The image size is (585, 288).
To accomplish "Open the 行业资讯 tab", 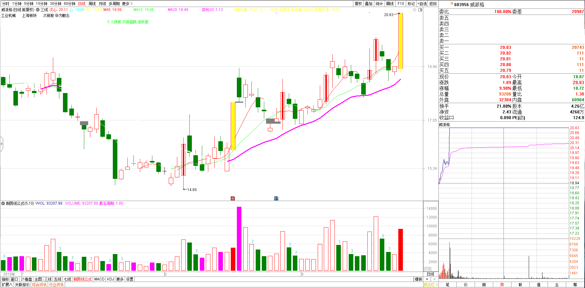I will [x=57, y=285].
